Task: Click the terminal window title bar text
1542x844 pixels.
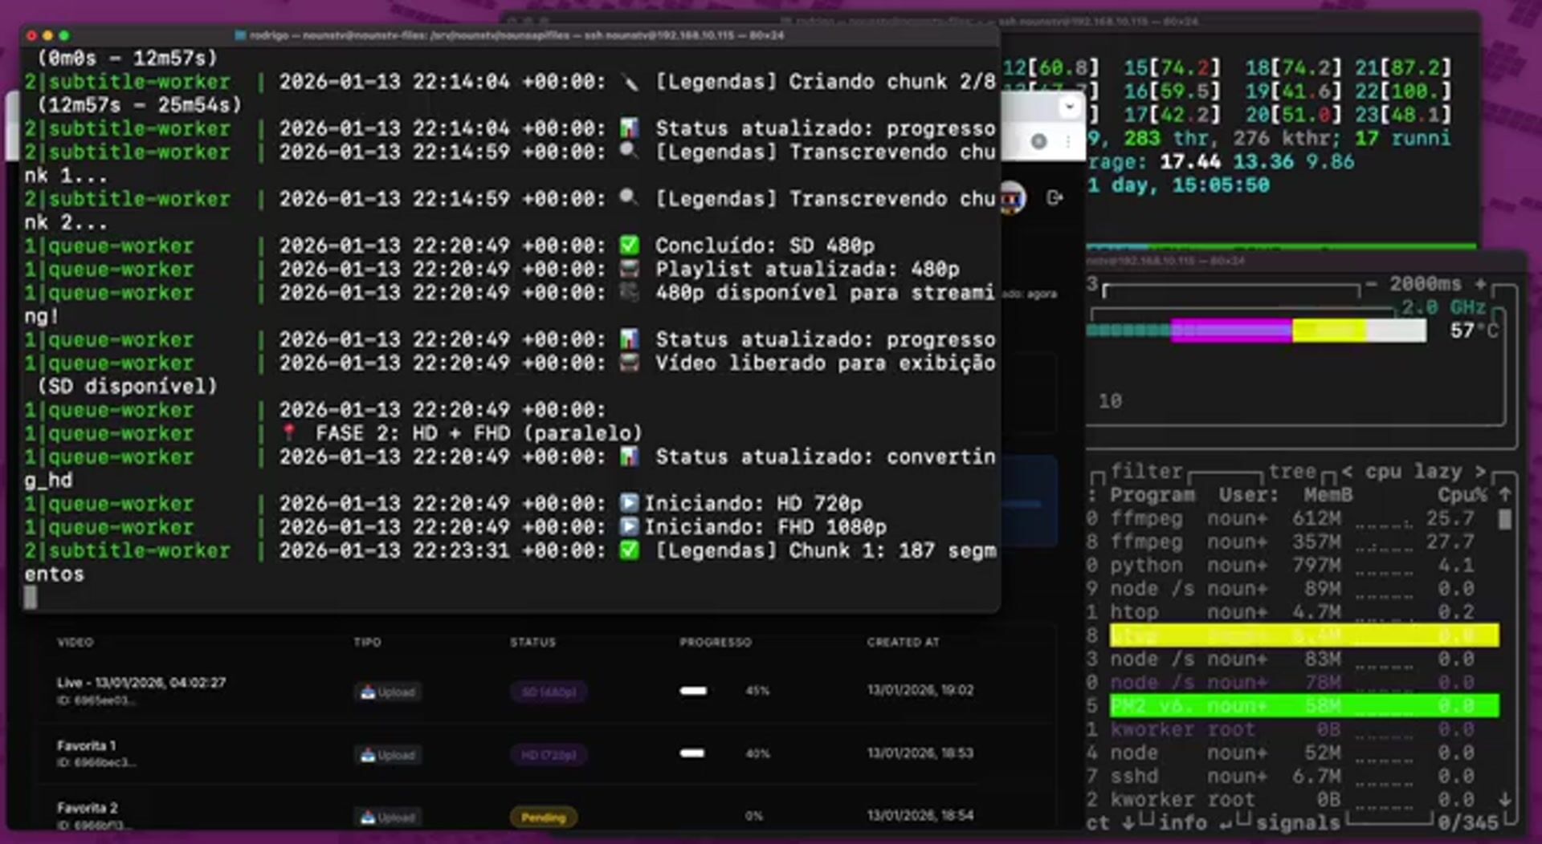Action: pyautogui.click(x=516, y=35)
